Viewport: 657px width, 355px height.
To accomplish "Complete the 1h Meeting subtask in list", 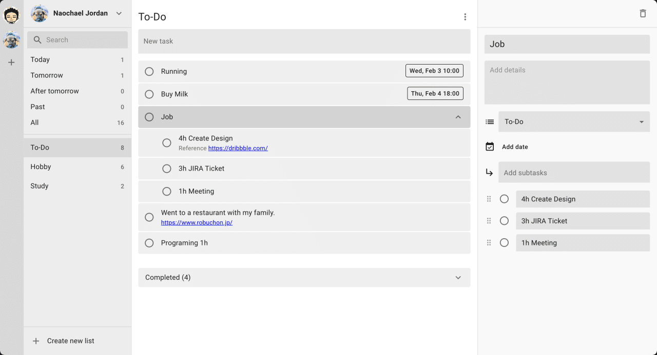I will 167,191.
